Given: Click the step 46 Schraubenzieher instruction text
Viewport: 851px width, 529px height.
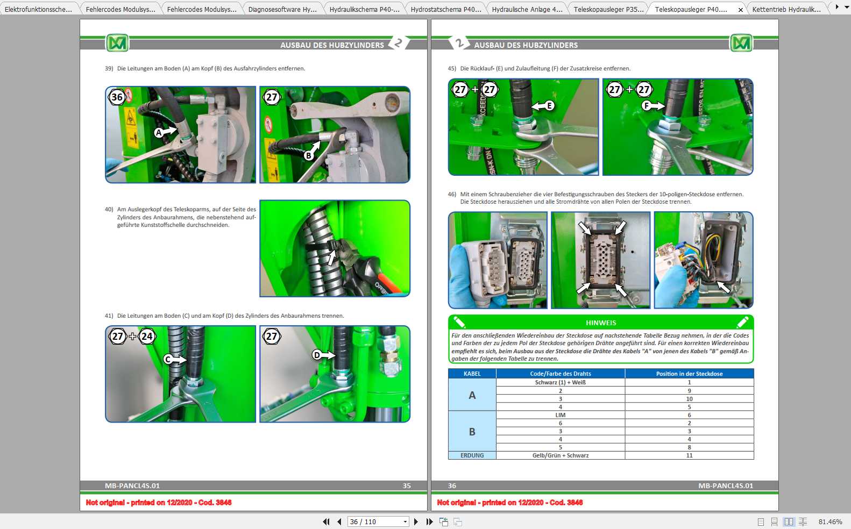Looking at the screenshot, I should (x=595, y=198).
